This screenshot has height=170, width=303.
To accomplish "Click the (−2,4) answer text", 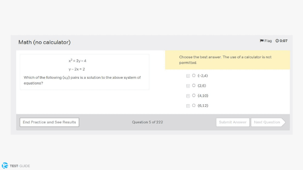I will (x=203, y=76).
